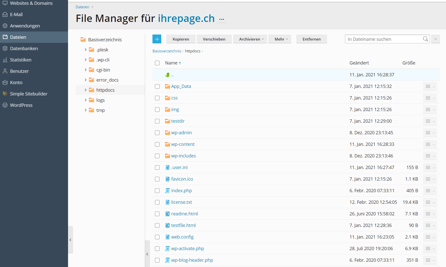This screenshot has width=446, height=267.
Task: Click inside the In Dateiname suchen field
Action: (378, 39)
